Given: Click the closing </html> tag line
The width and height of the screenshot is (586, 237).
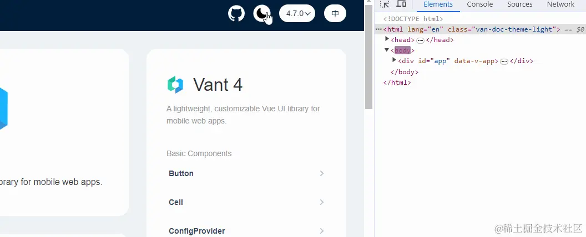Looking at the screenshot, I should click(x=397, y=83).
